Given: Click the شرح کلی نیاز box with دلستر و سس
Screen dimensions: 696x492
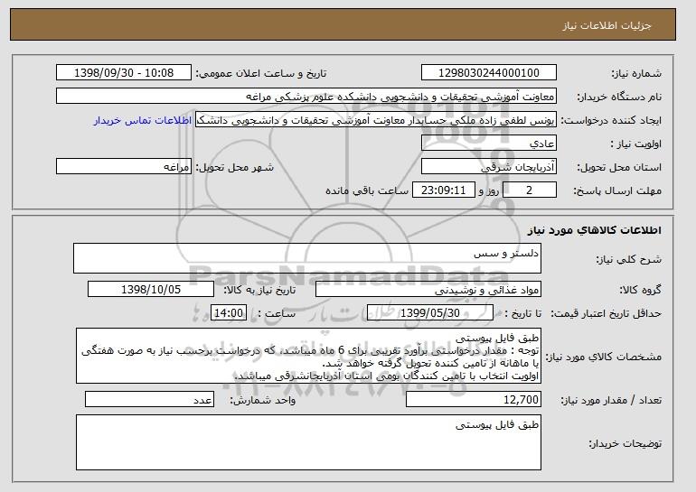Looking at the screenshot, I should click(307, 258).
